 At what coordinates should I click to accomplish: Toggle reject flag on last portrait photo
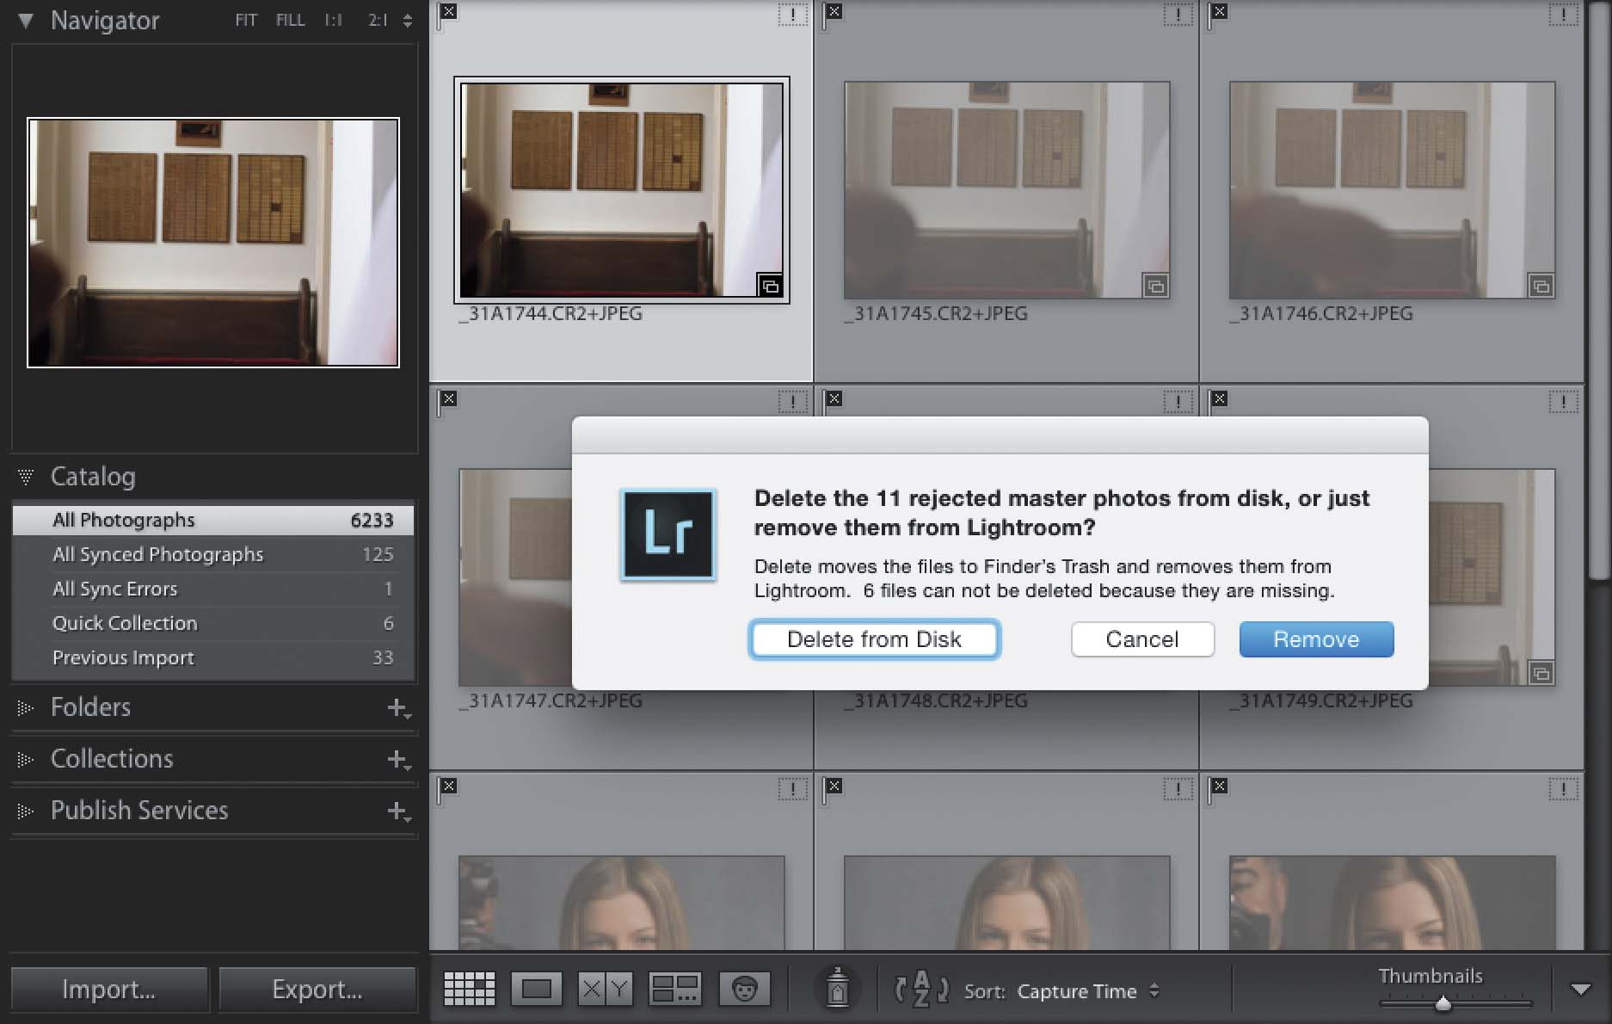[x=1218, y=788]
